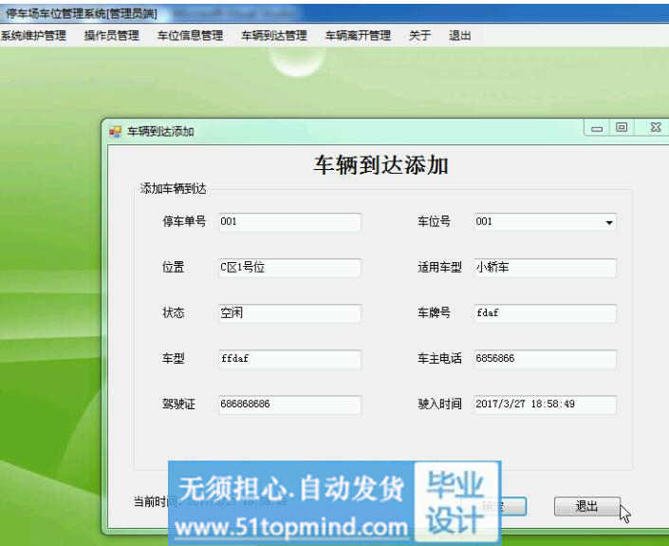Open the 系统维护管理 menu

coord(33,35)
